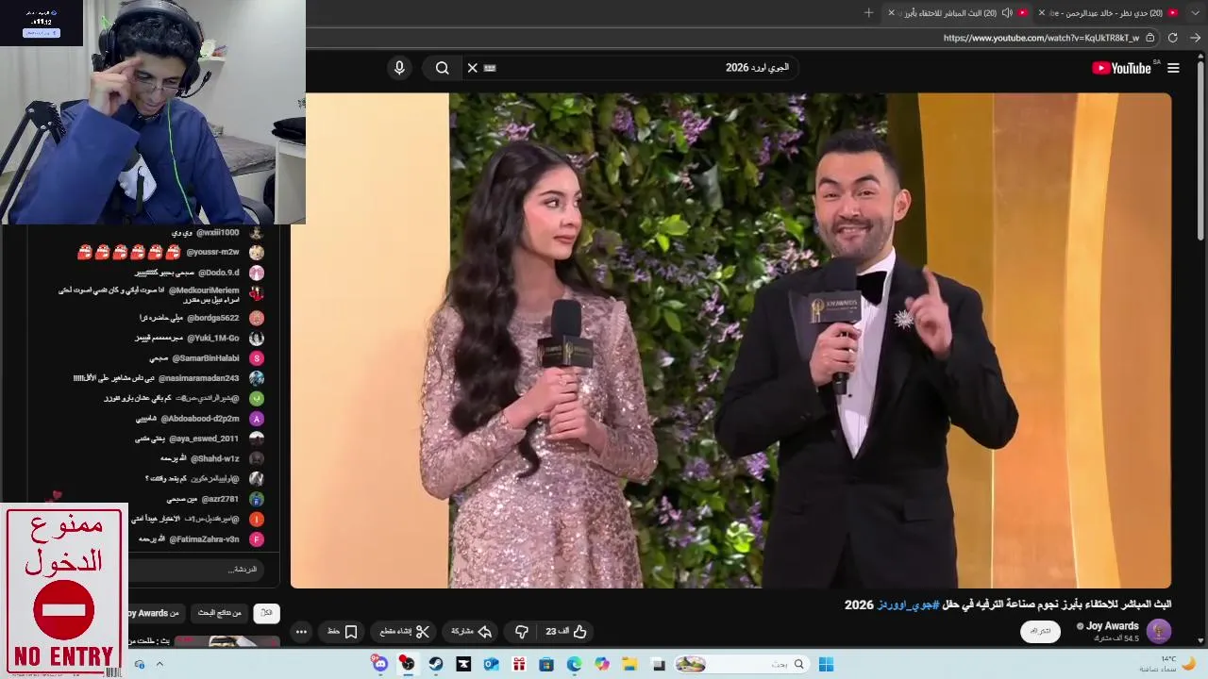Viewport: 1208px width, 679px height.
Task: View site info lock icon in address bar
Action: tap(1149, 38)
